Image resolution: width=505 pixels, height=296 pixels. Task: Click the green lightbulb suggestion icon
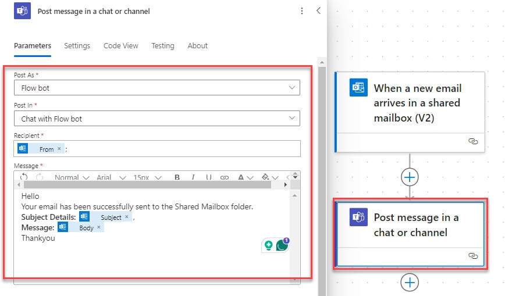(x=269, y=245)
